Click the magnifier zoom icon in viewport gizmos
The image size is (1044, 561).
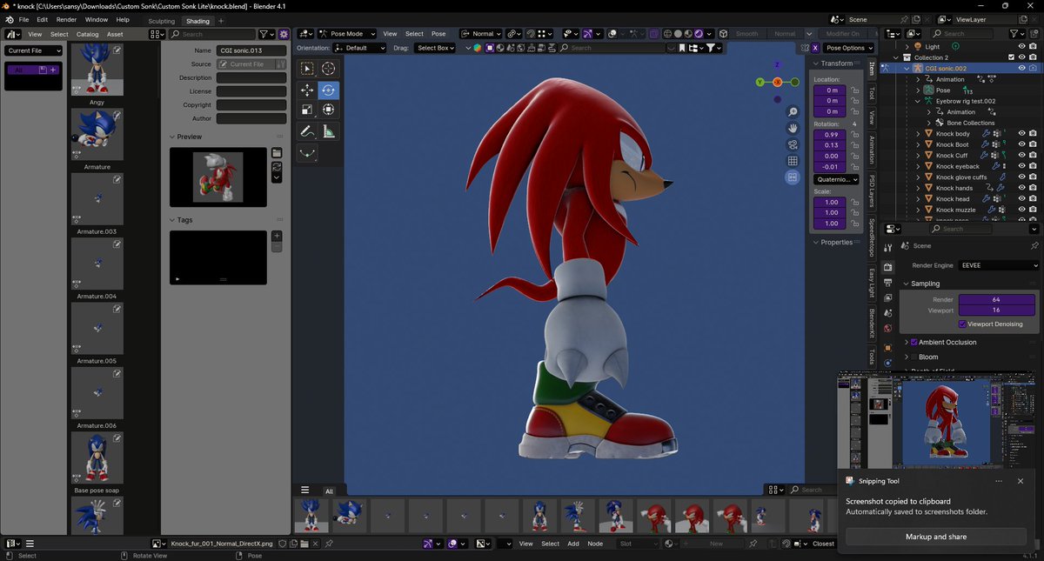click(793, 111)
